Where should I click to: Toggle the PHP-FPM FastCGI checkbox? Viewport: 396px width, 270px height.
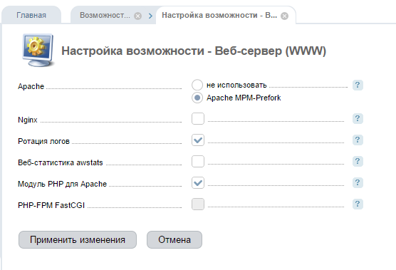point(198,204)
